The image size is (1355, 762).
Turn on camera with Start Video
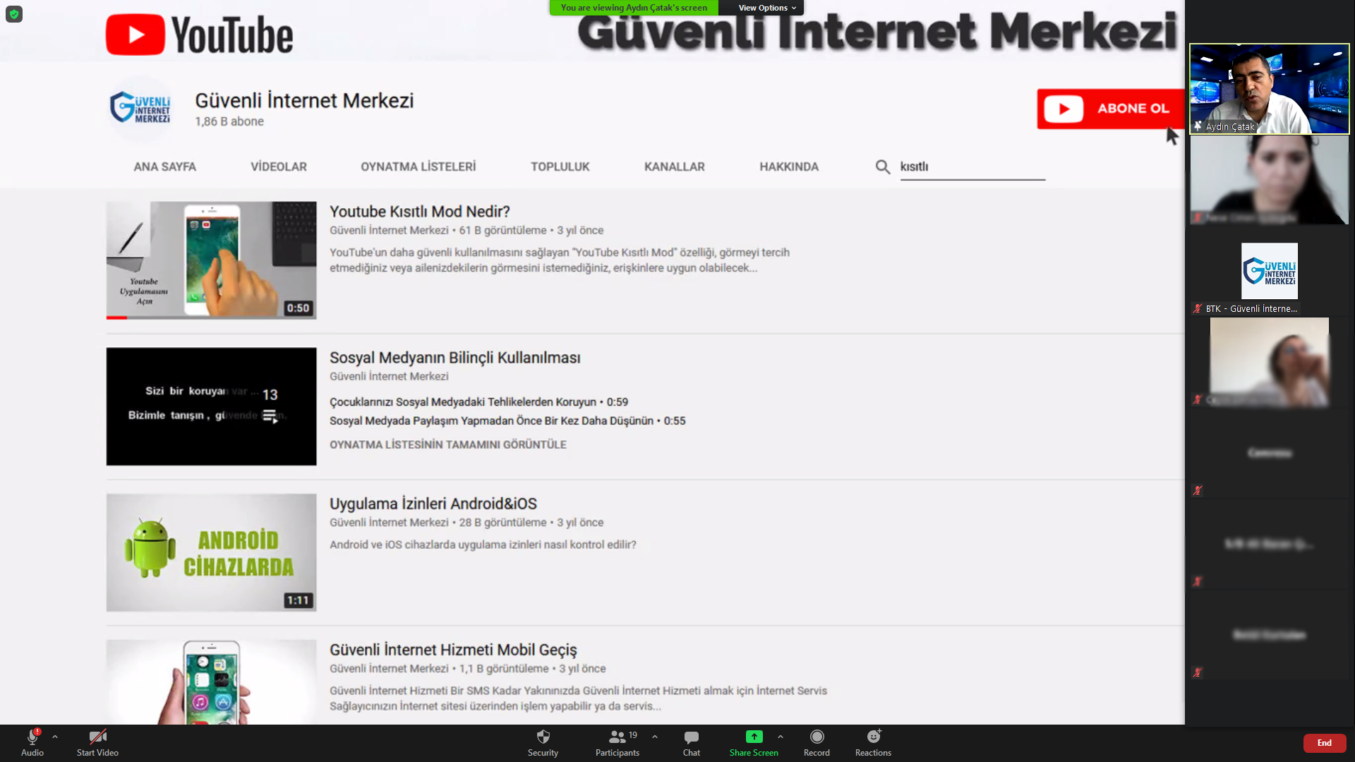pyautogui.click(x=97, y=743)
